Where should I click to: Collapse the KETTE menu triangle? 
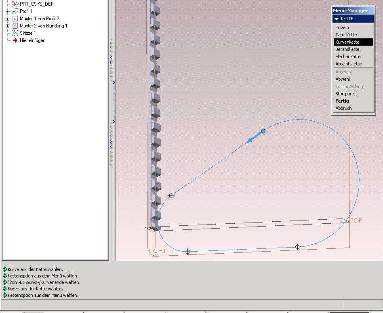[x=337, y=19]
